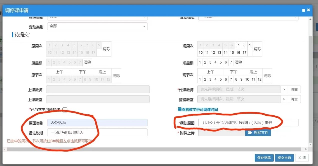The width and height of the screenshot is (318, 166).
Task: Click the right arrow of horizontal scrollbar
Action: [306, 149]
